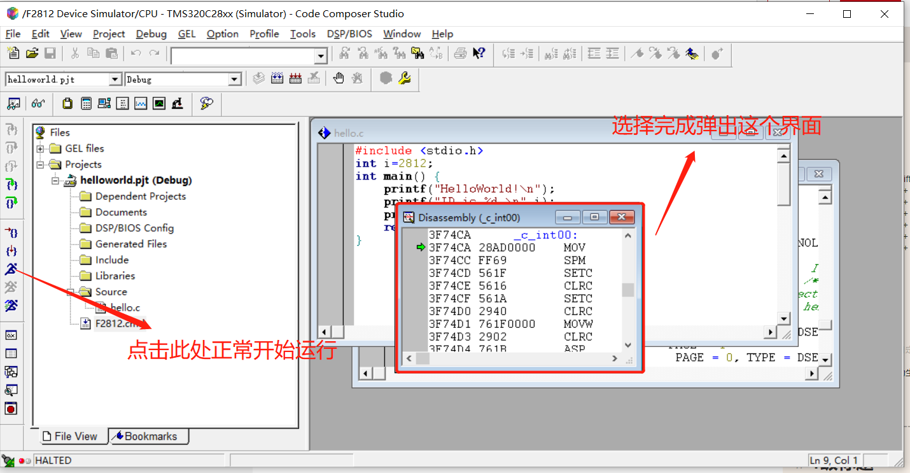910x473 pixels.
Task: Click the microscope icon in the debug toolbar
Action: point(178,103)
